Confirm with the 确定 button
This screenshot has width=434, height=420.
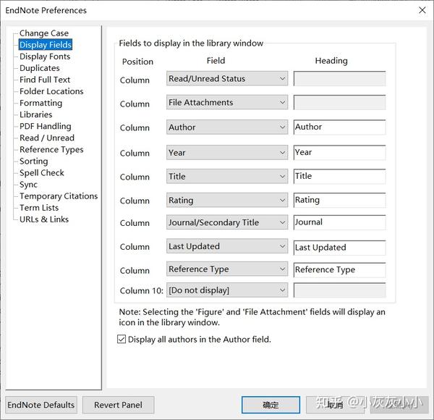(271, 405)
